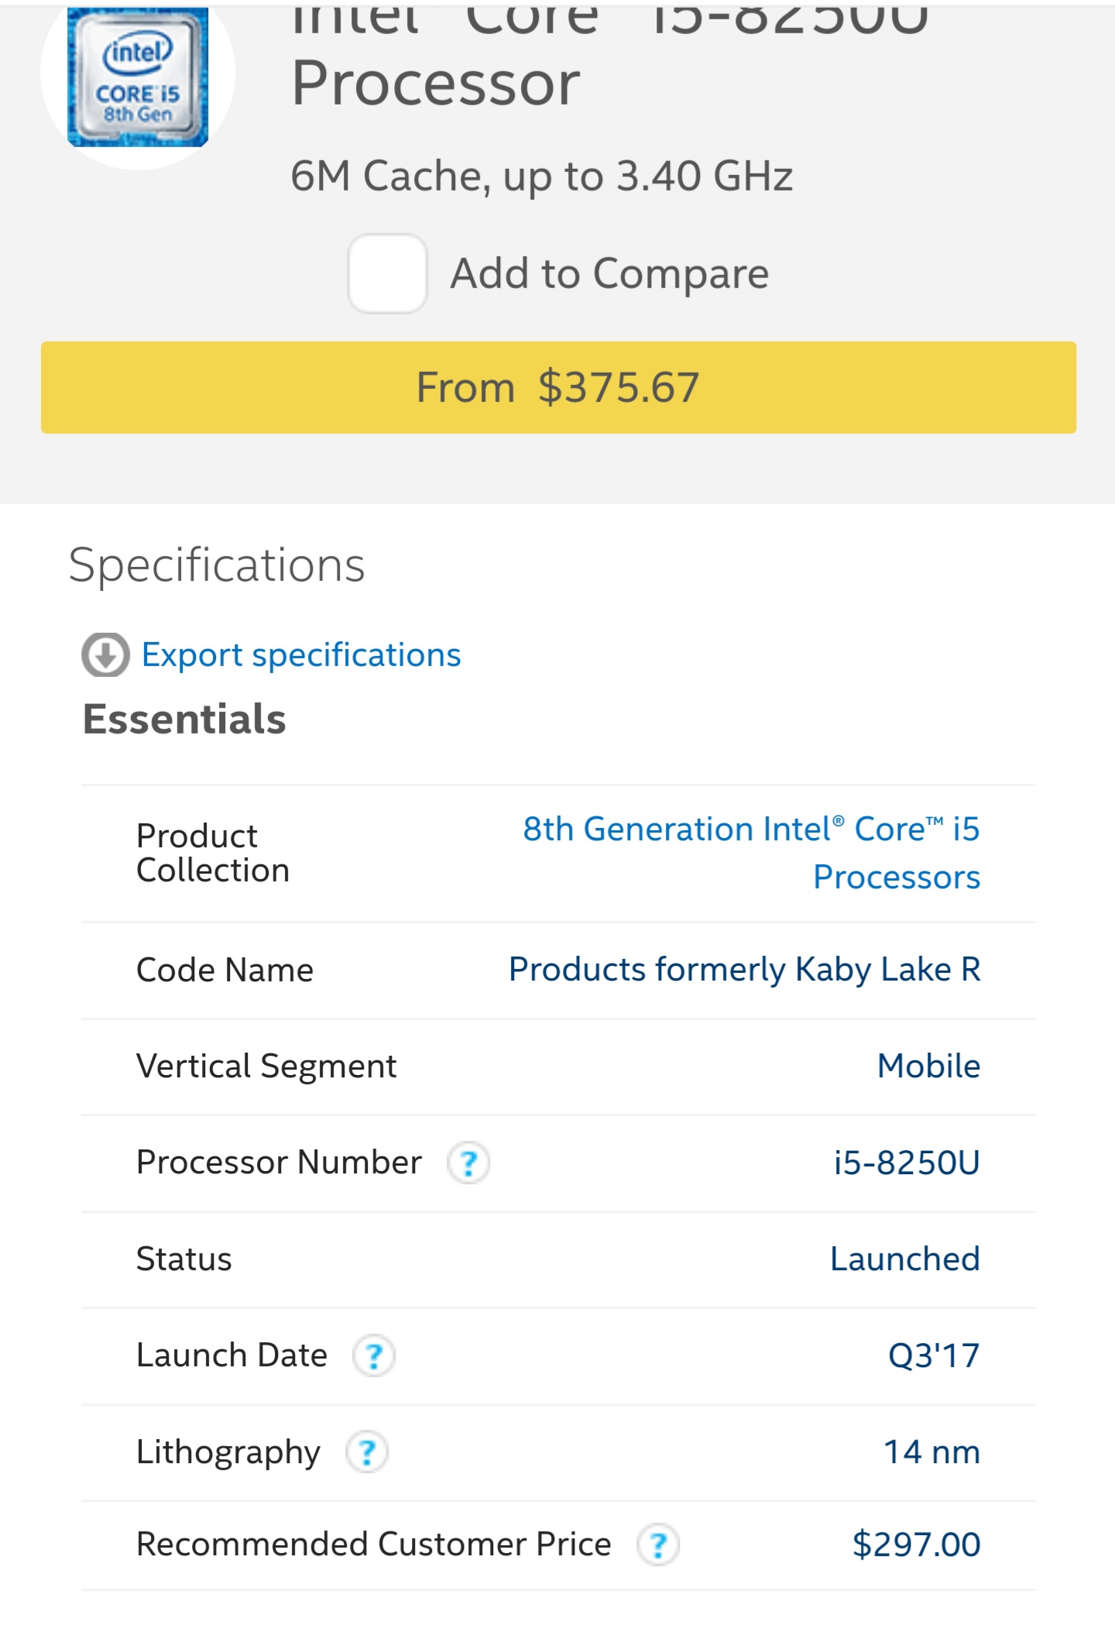Click the Launched status value

click(904, 1259)
